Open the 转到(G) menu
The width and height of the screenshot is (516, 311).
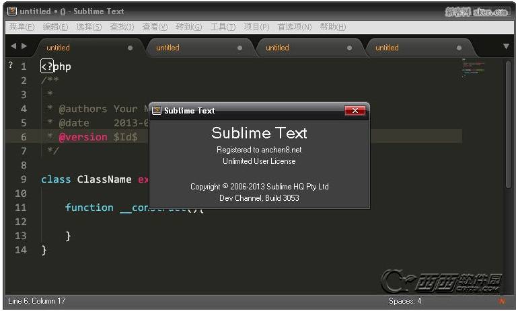(188, 27)
